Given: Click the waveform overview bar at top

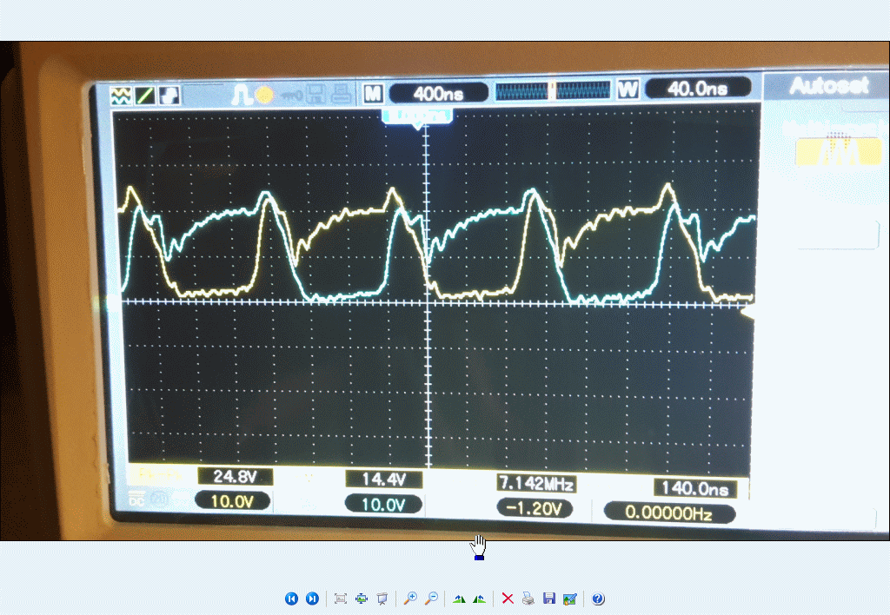Looking at the screenshot, I should pyautogui.click(x=554, y=89).
